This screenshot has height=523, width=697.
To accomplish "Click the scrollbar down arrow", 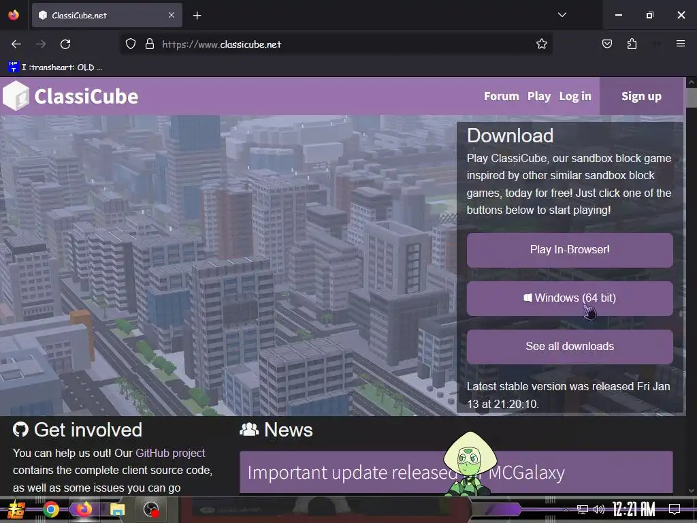I will 692,490.
